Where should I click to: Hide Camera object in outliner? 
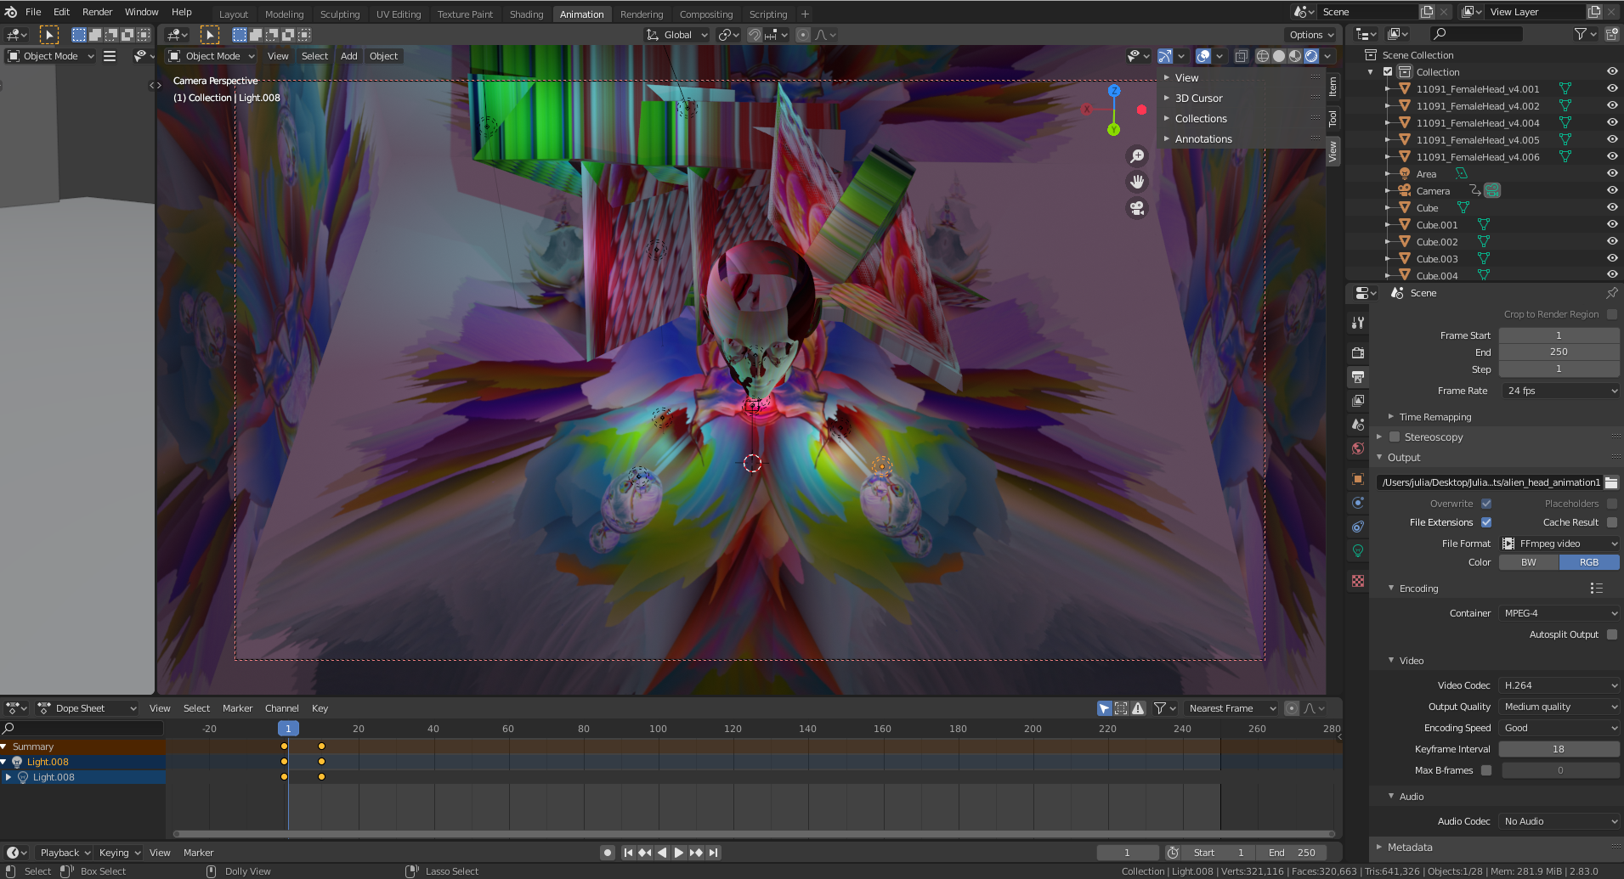pyautogui.click(x=1612, y=190)
